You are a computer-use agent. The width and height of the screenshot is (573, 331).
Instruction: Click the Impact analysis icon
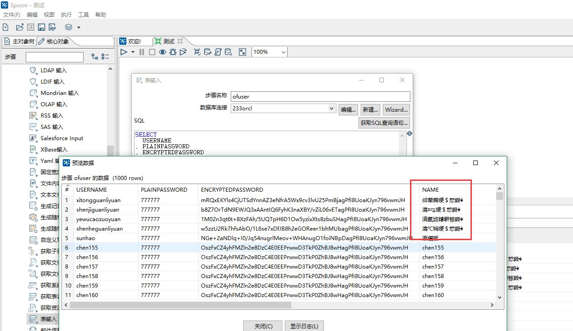click(x=208, y=52)
